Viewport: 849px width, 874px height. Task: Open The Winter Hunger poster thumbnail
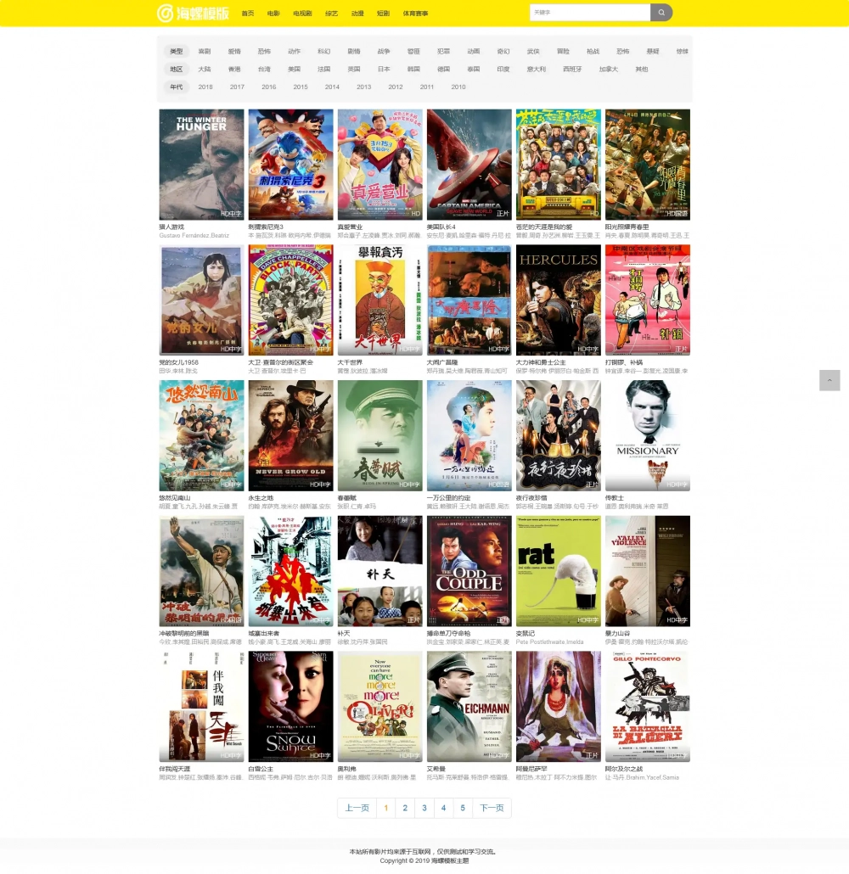tap(201, 165)
